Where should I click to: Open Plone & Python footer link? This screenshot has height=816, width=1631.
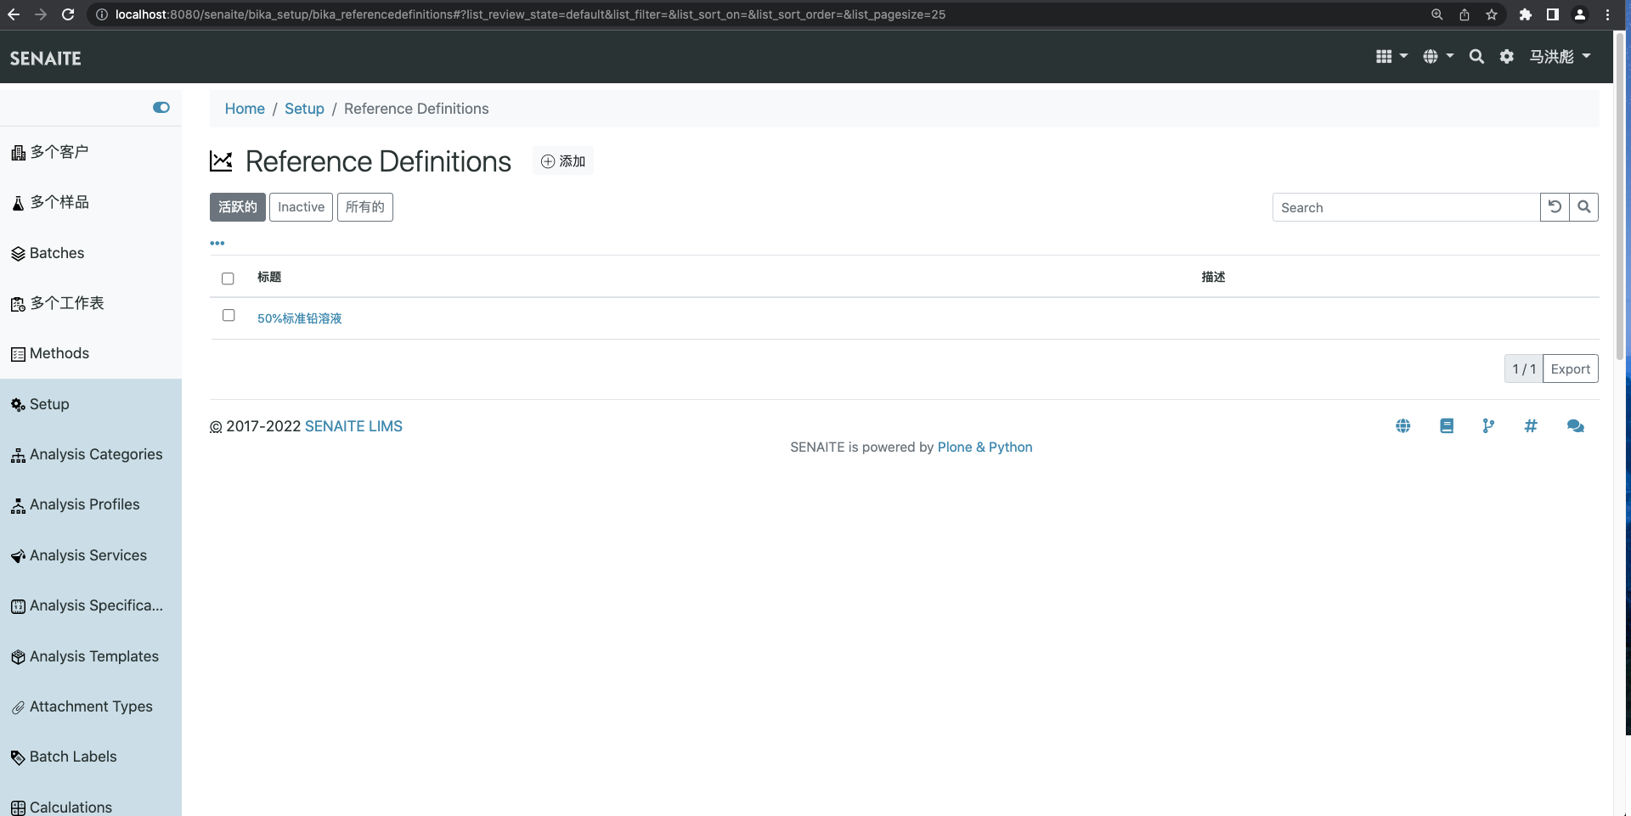coord(985,447)
